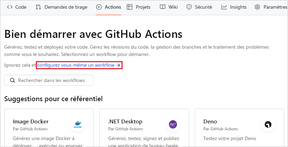288x147 pixels.
Task: Click in 'Rechercher dans les workflows' field
Action: [52, 80]
